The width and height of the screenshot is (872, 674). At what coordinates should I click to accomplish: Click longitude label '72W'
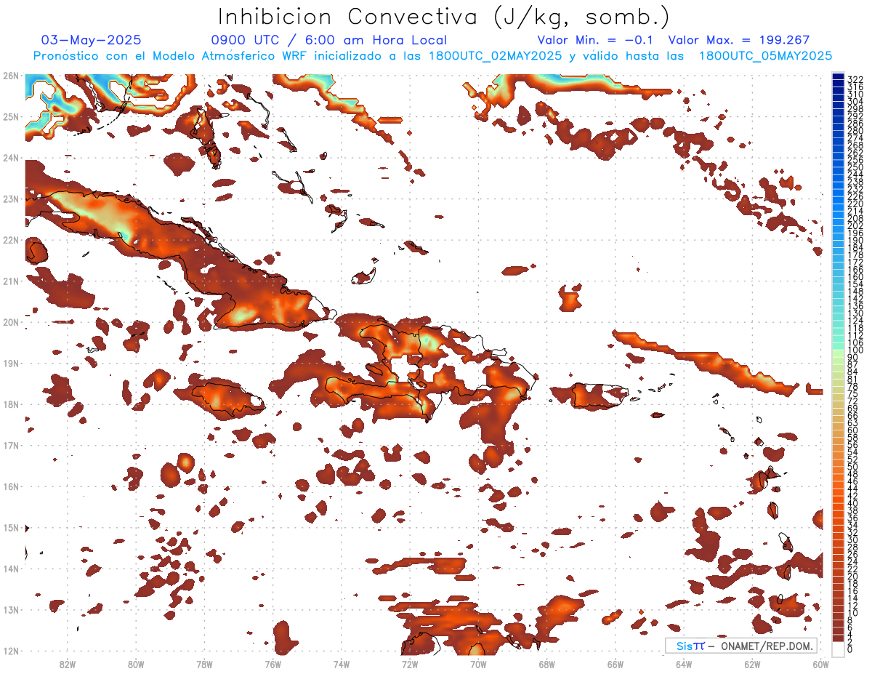410,664
